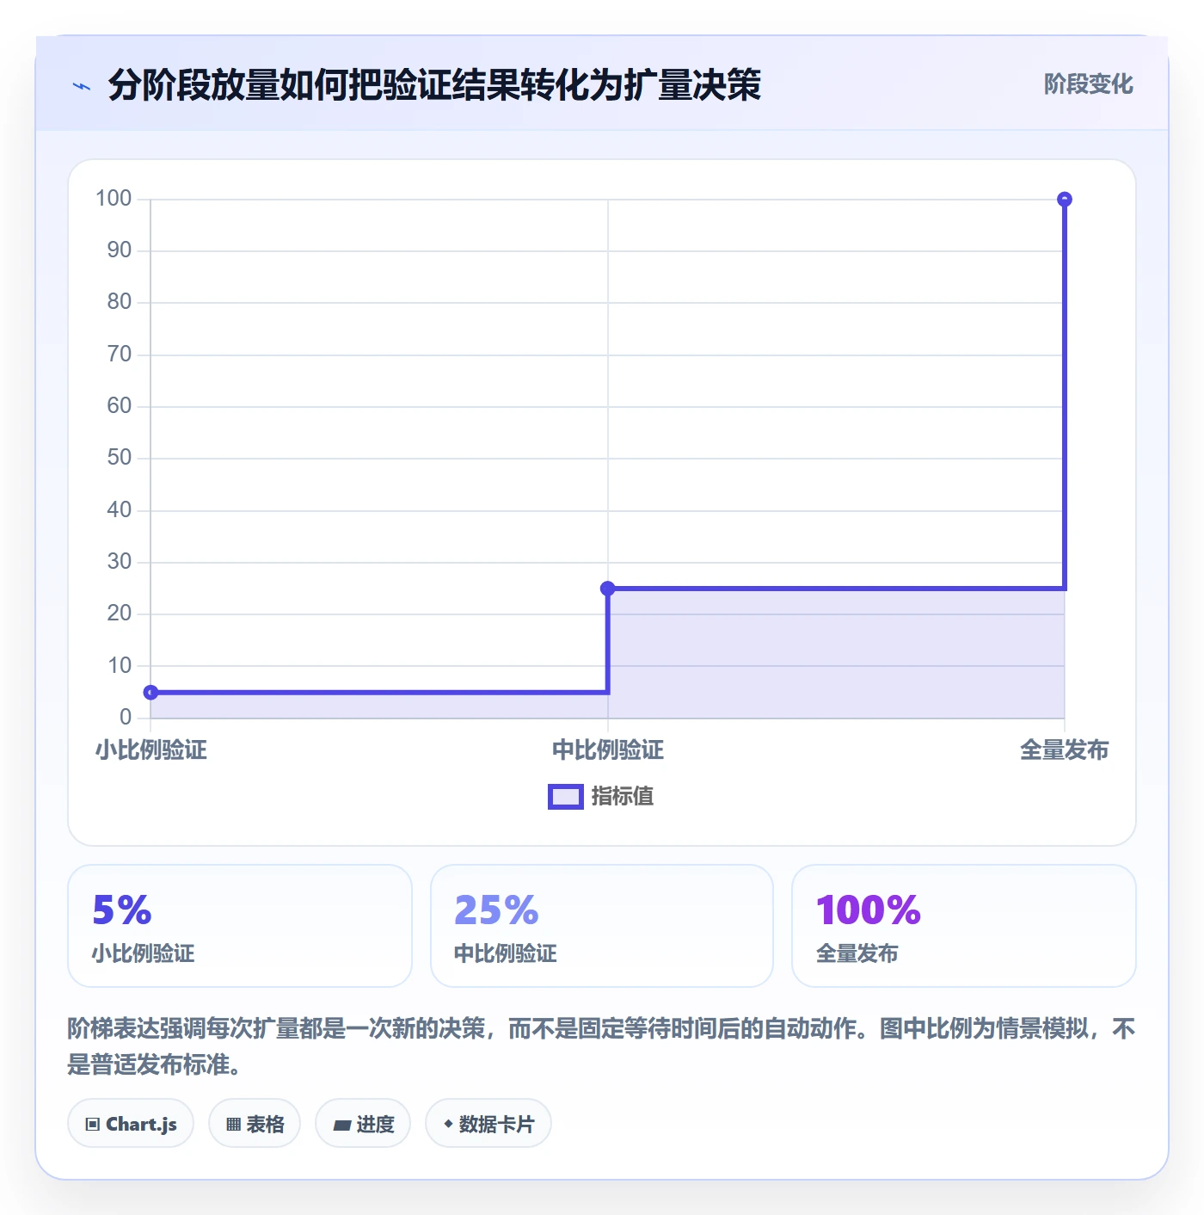Click the 阶段变化 label in the header
1204x1215 pixels.
1088,84
